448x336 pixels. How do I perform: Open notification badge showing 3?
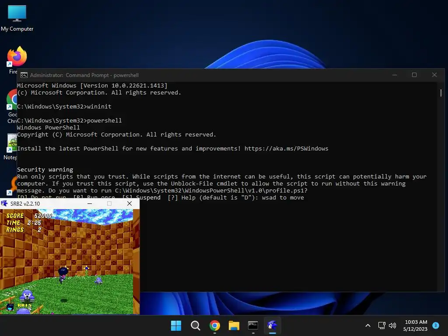pos(436,325)
